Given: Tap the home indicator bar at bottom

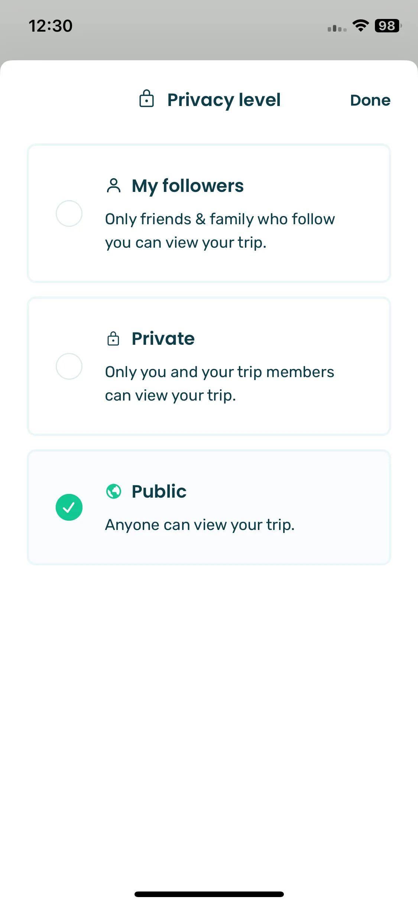Looking at the screenshot, I should [x=209, y=894].
